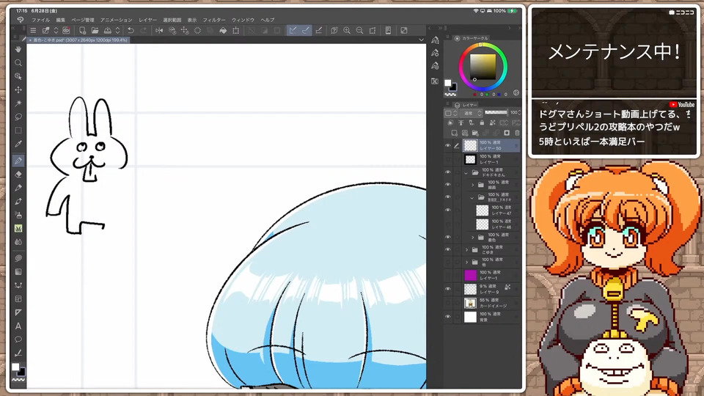Collapse the ドキドキさん layer folder

[x=466, y=172]
